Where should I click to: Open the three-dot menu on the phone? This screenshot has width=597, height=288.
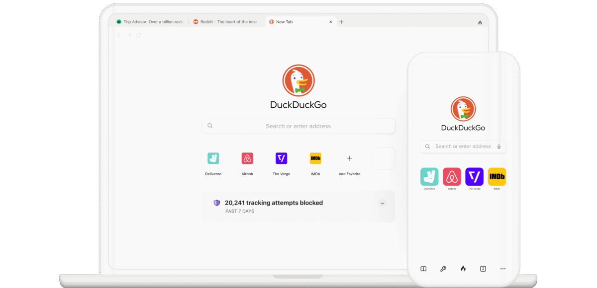503,269
